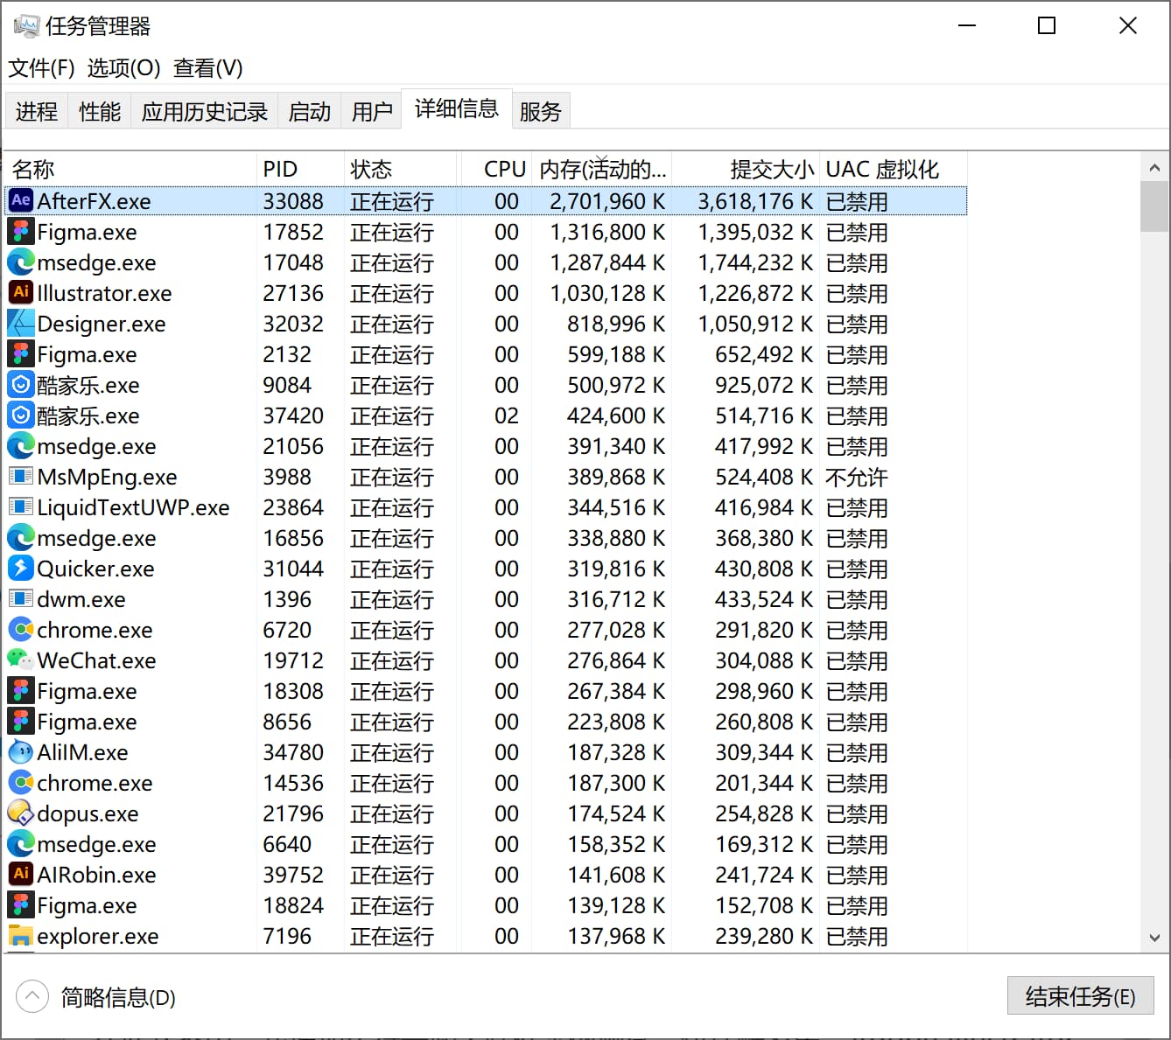Viewport: 1171px width, 1040px height.
Task: Click the explorer.exe folder icon
Action: 21,935
